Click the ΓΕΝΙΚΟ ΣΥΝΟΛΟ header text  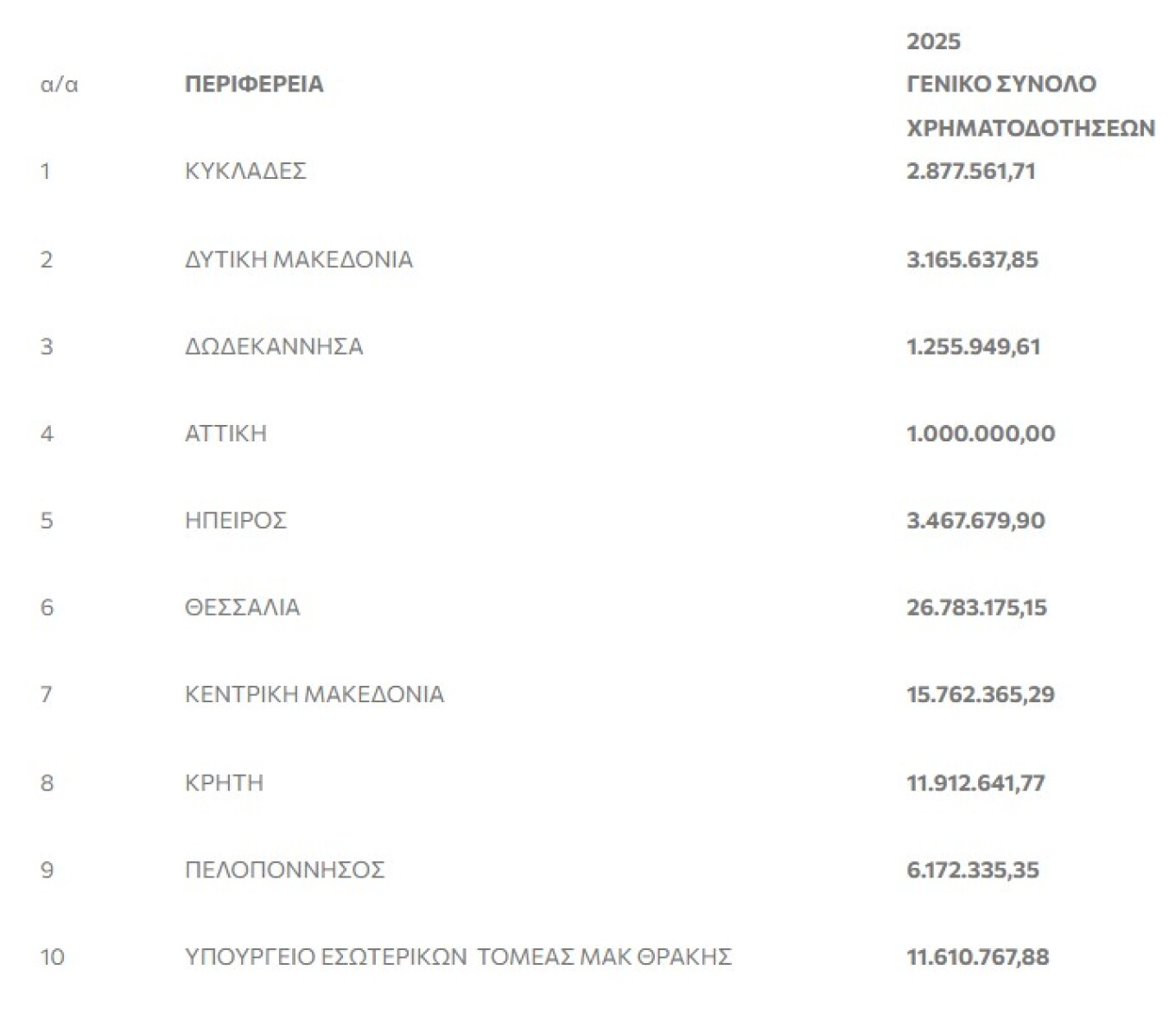1000,85
